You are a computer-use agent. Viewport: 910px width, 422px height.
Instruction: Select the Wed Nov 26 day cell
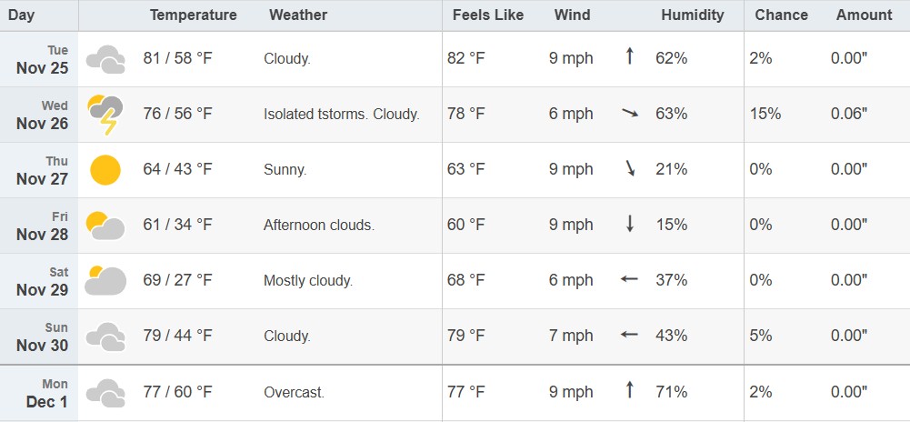coord(42,115)
